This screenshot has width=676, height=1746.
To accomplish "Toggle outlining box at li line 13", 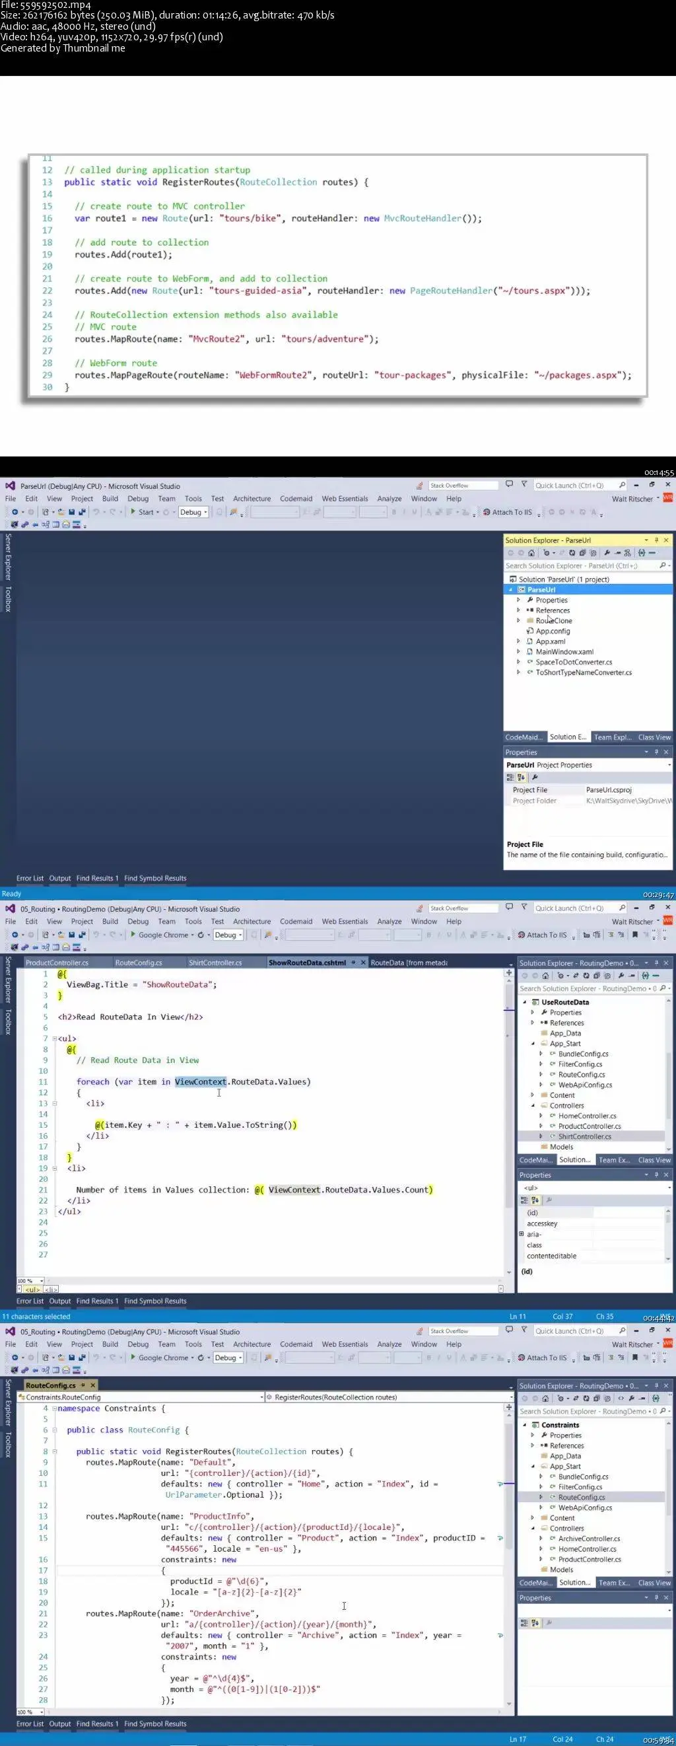I will (54, 1103).
